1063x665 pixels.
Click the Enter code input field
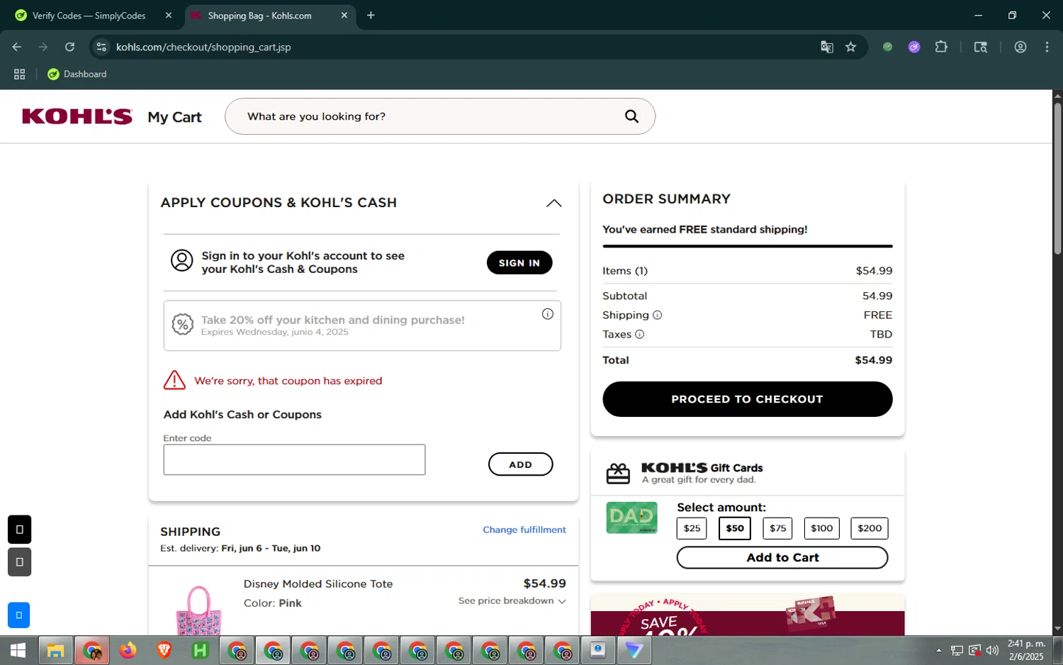pos(294,459)
